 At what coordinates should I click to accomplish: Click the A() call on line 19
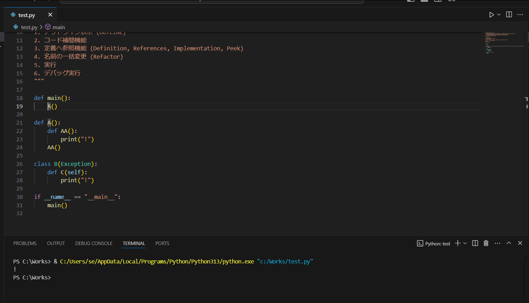(x=52, y=106)
